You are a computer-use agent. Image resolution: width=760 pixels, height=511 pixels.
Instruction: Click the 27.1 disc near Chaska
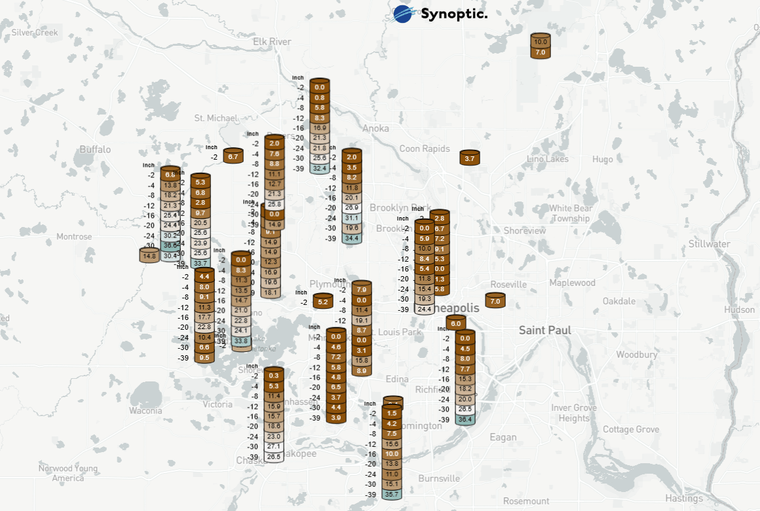click(x=274, y=446)
